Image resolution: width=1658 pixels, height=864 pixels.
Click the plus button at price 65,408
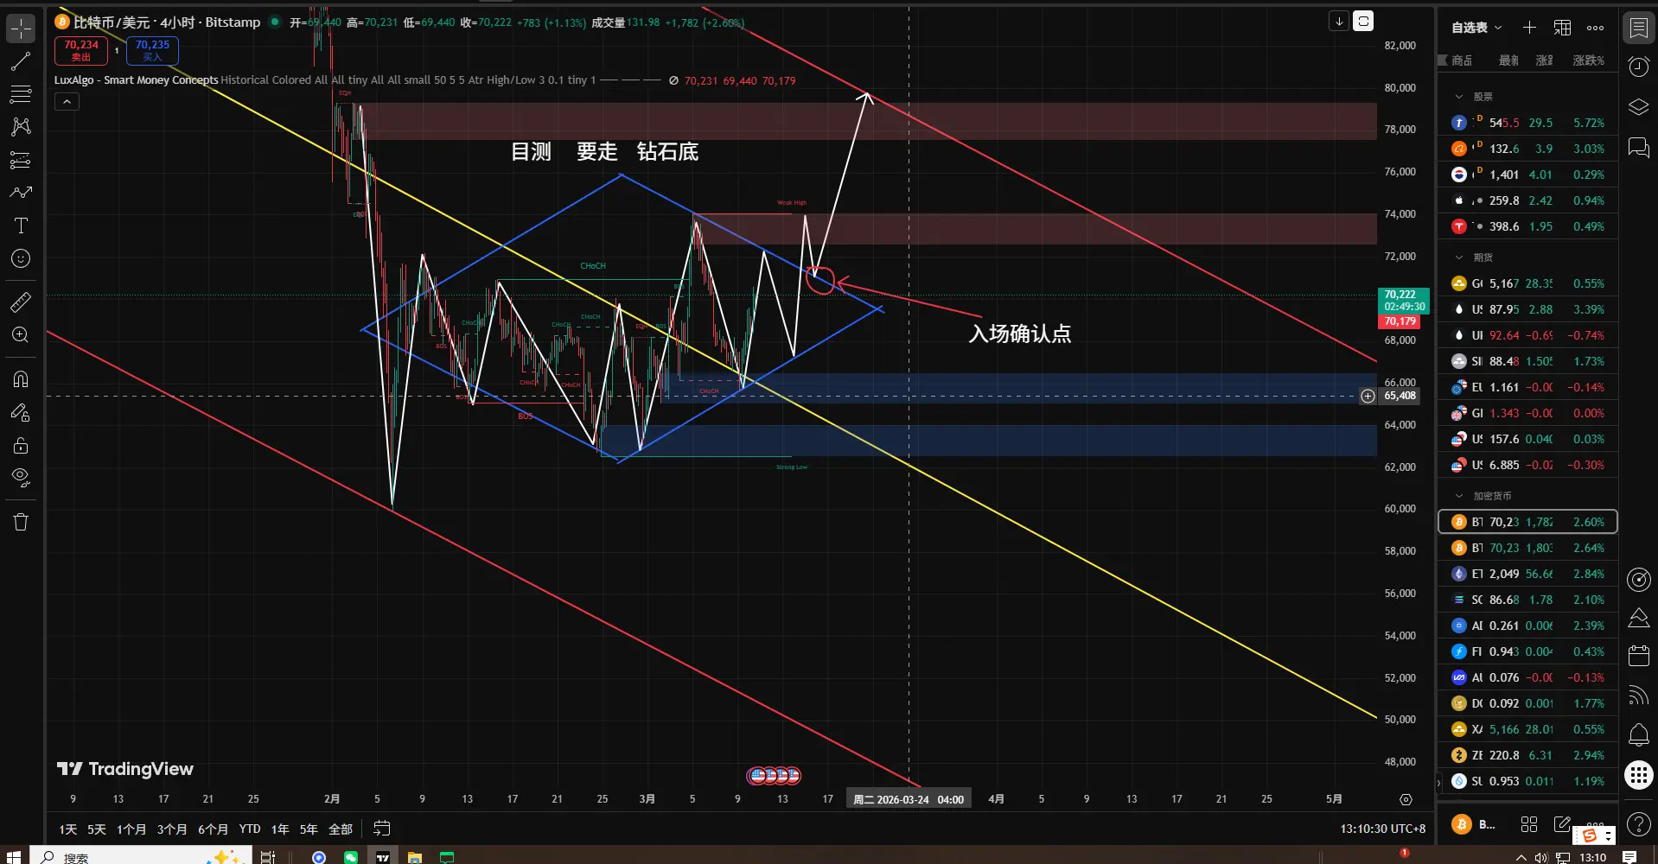click(x=1368, y=396)
